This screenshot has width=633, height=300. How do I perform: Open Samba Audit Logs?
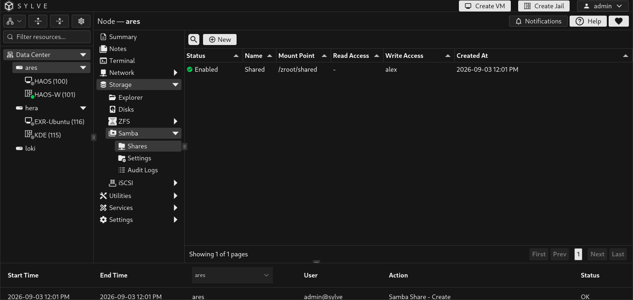tap(142, 170)
